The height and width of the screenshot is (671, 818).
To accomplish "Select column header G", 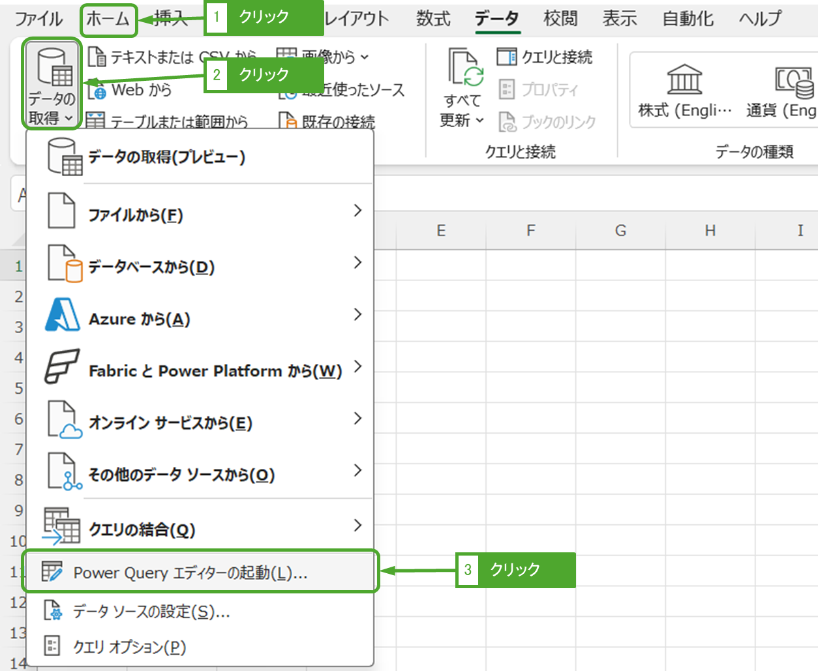I will click(x=620, y=230).
